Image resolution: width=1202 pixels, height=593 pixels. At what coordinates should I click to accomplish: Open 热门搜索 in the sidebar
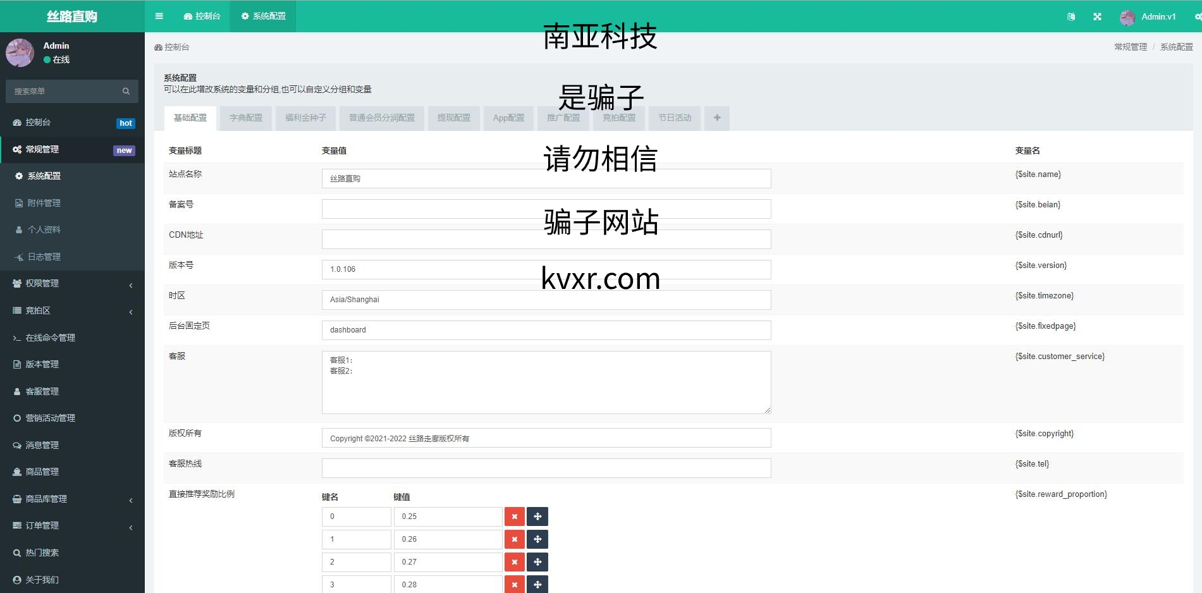point(72,553)
